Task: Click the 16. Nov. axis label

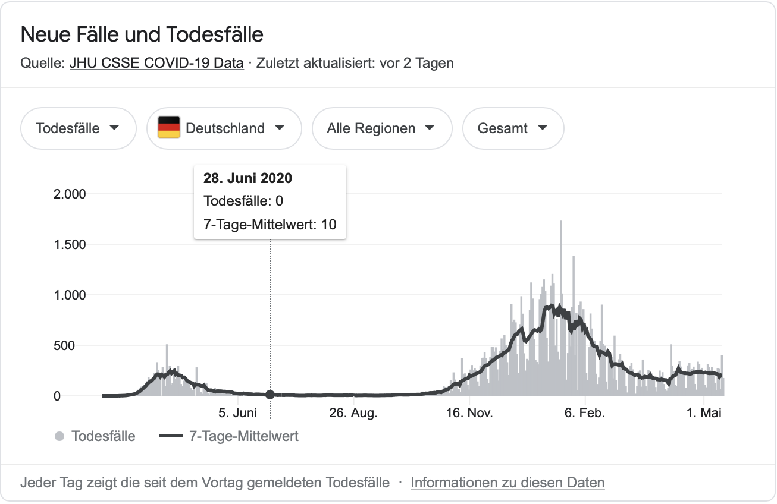Action: pyautogui.click(x=469, y=413)
